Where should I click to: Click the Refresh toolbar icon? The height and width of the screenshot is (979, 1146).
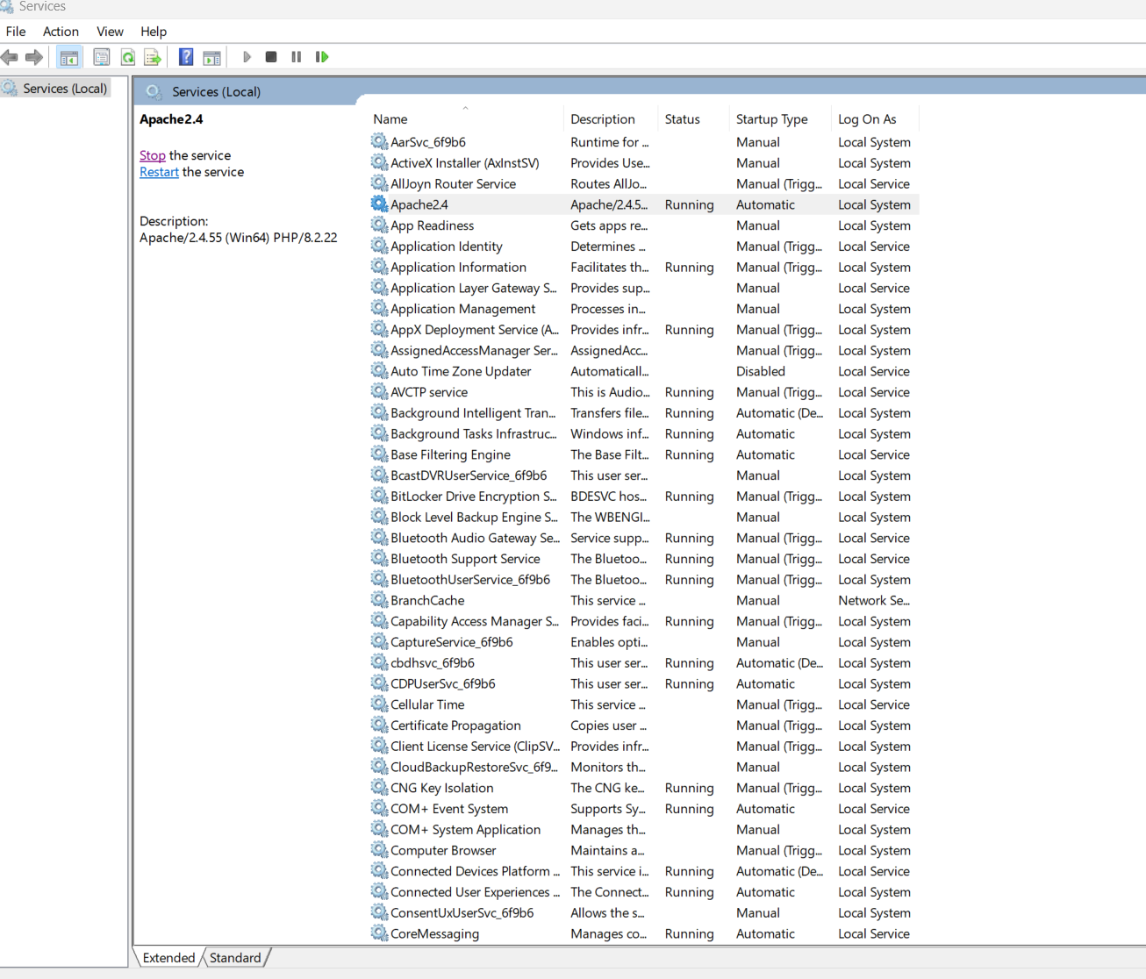click(x=128, y=58)
